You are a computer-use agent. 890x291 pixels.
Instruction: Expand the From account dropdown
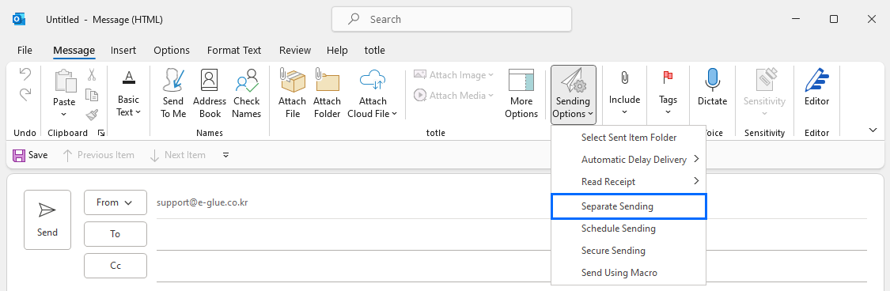click(x=116, y=202)
